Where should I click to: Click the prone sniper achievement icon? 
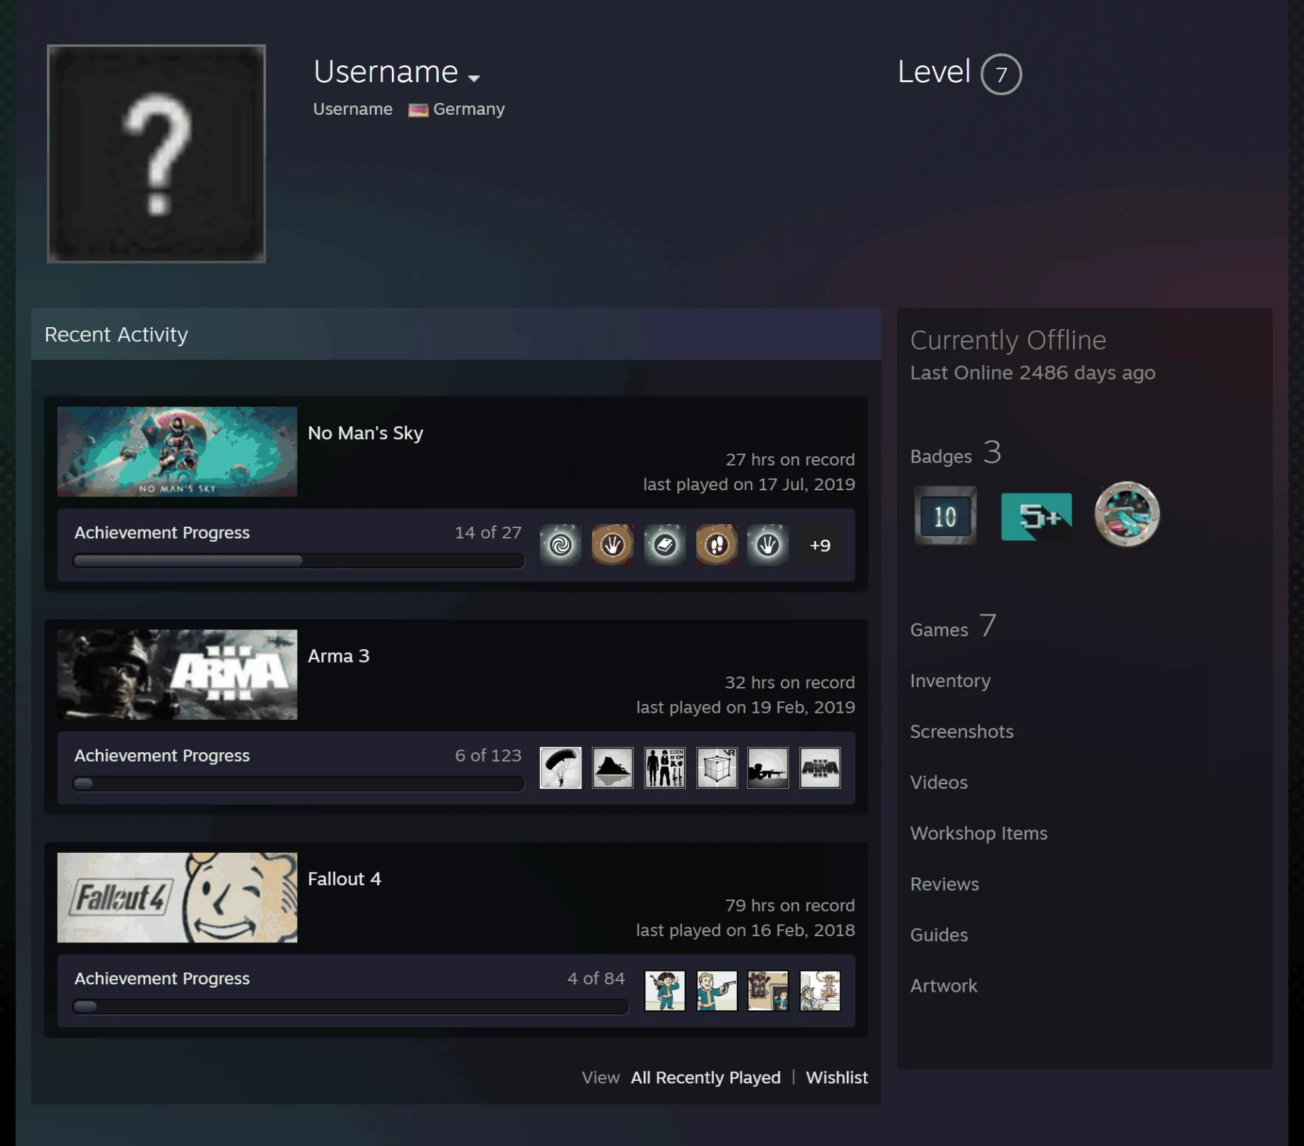tap(768, 767)
